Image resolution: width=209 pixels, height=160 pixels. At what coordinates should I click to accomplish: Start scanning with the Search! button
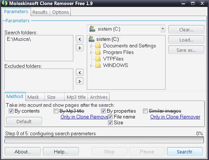click(185, 152)
